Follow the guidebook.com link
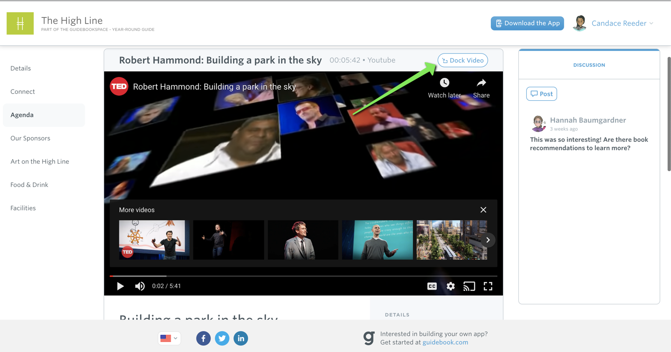 (x=445, y=342)
